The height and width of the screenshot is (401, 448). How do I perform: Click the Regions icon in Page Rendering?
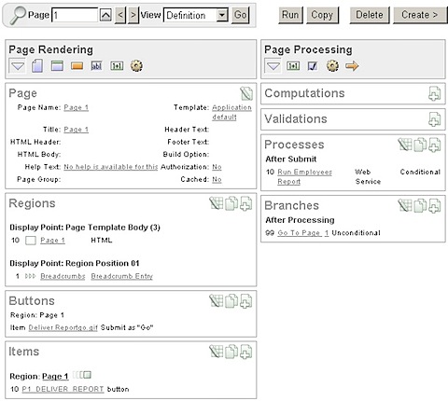[x=57, y=66]
